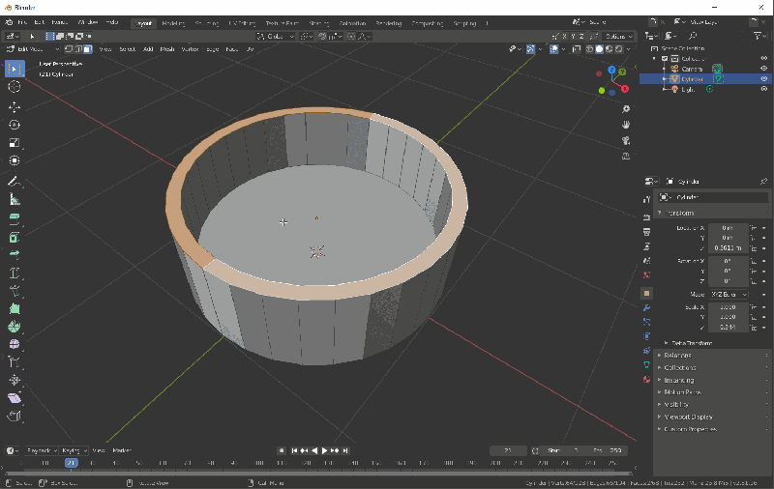Select the Knife tool
774x489 pixels.
[x=15, y=290]
